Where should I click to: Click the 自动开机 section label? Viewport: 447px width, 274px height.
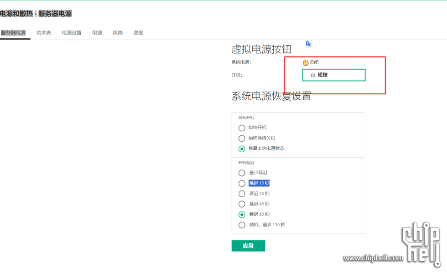[246, 117]
